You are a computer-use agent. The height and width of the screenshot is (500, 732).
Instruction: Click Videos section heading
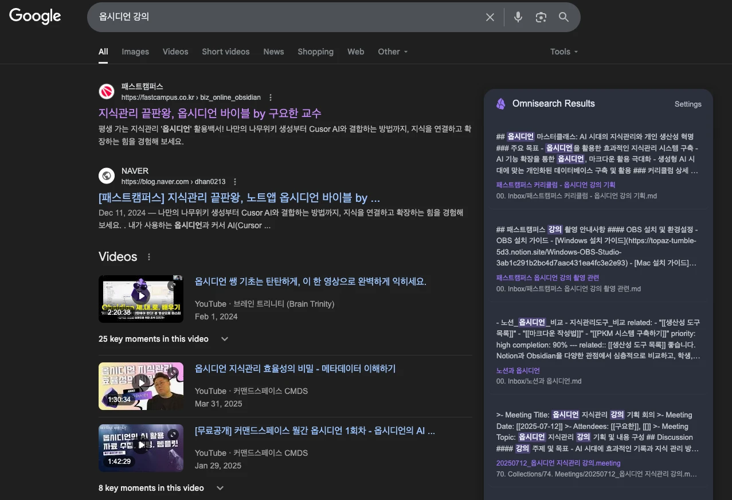coord(118,257)
